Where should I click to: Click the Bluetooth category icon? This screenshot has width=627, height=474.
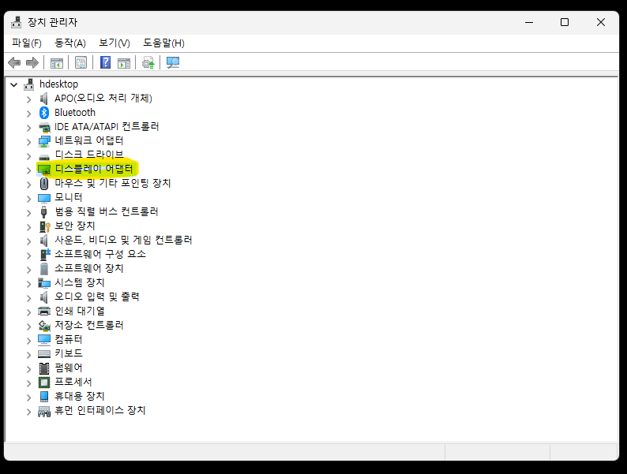coord(44,113)
